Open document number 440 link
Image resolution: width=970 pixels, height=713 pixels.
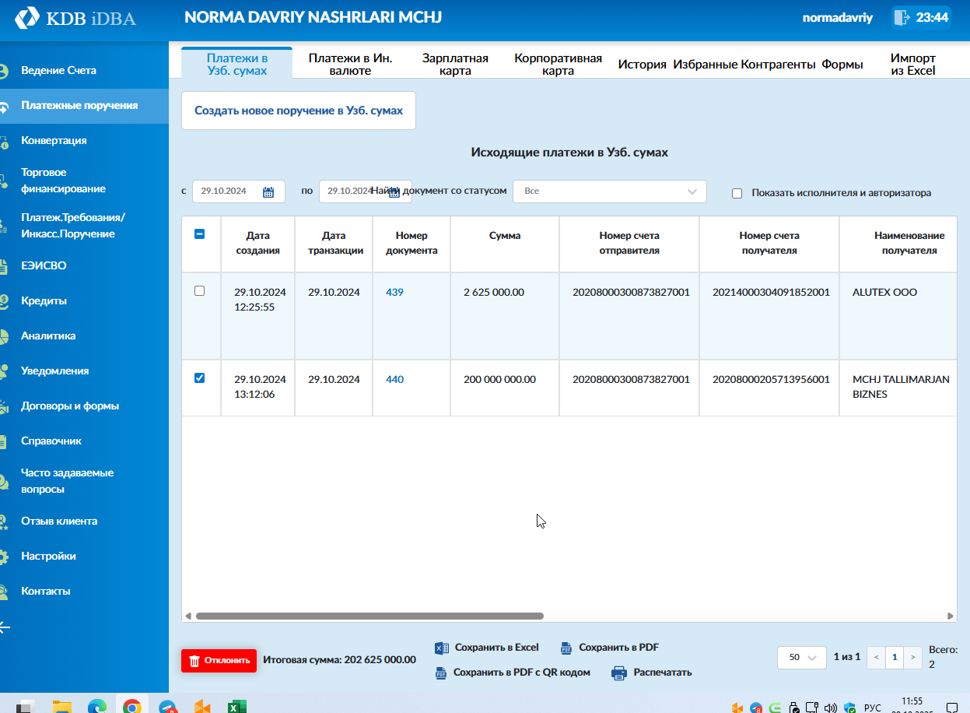(394, 380)
